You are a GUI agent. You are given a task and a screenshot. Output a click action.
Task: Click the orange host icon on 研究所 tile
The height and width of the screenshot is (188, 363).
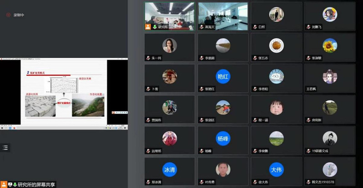tap(148, 27)
